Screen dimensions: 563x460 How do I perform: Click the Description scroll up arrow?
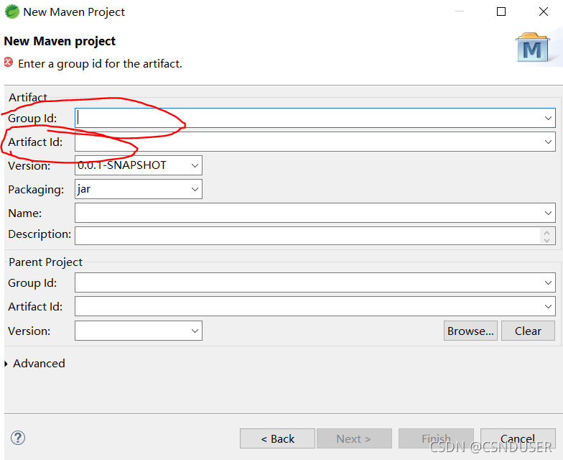pos(546,233)
